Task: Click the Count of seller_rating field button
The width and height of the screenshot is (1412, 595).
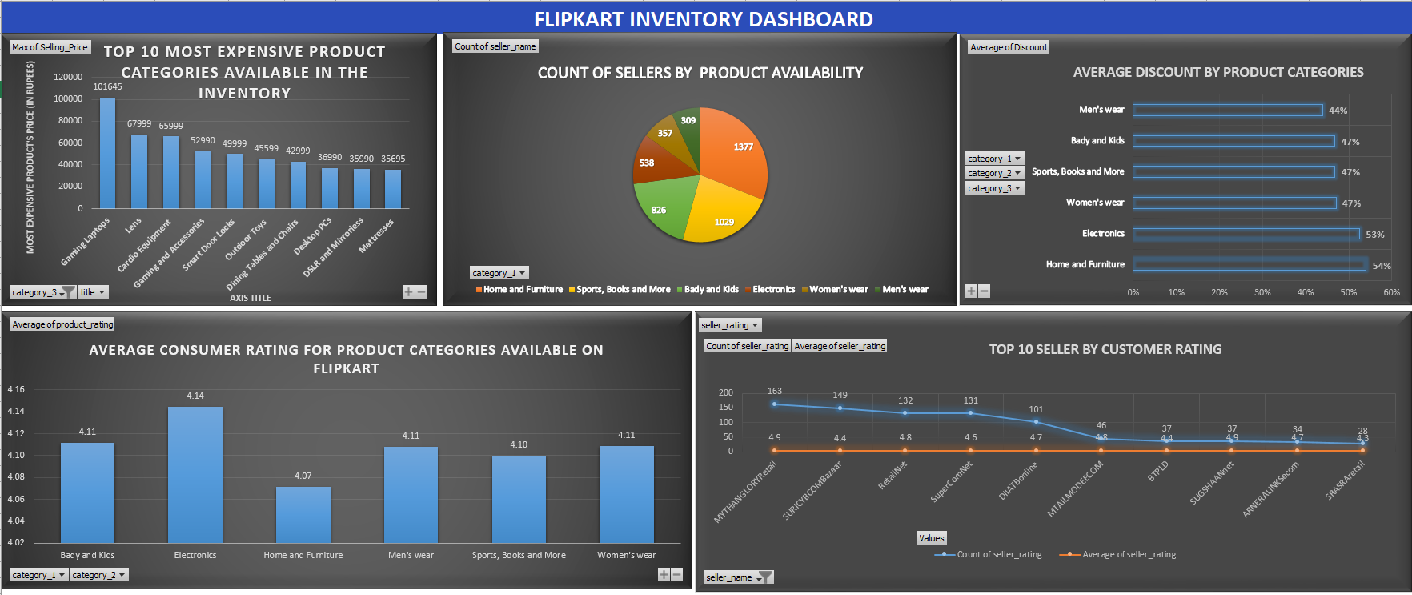Action: 748,346
